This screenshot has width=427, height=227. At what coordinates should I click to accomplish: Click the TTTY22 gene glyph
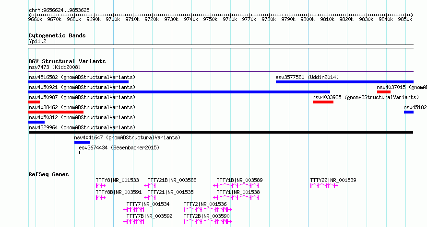click(x=324, y=186)
